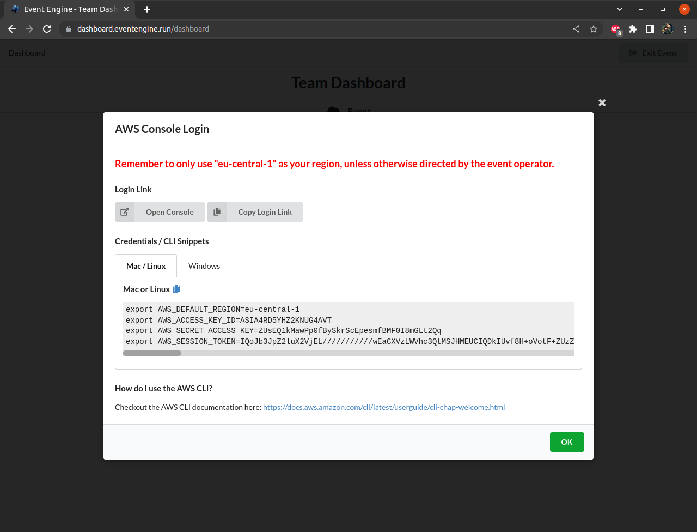Open the Adblock Plus extension icon
697x532 pixels.
click(615, 29)
